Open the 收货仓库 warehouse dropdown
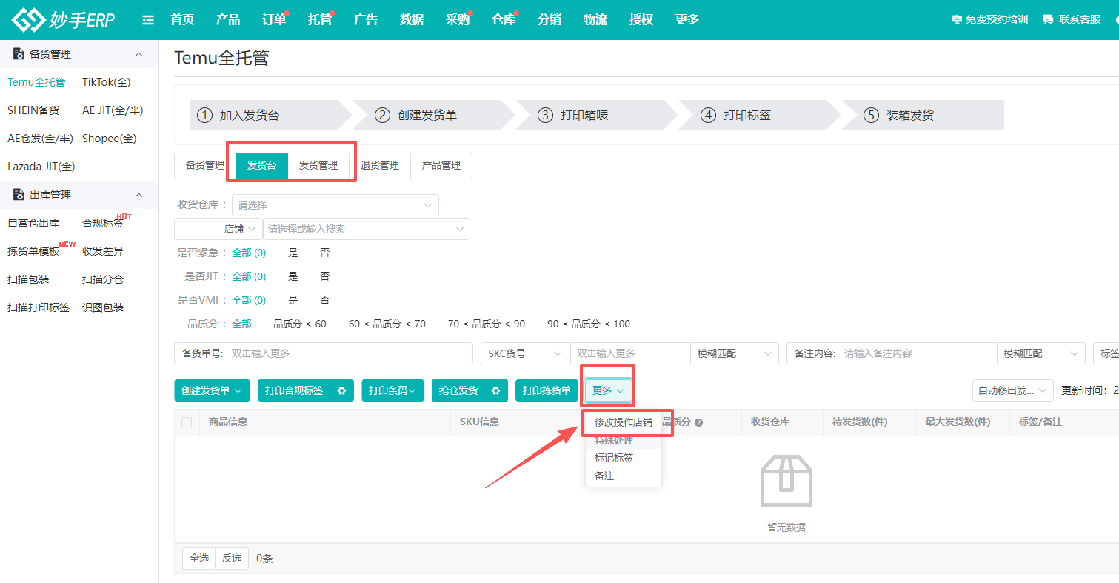 click(x=335, y=204)
